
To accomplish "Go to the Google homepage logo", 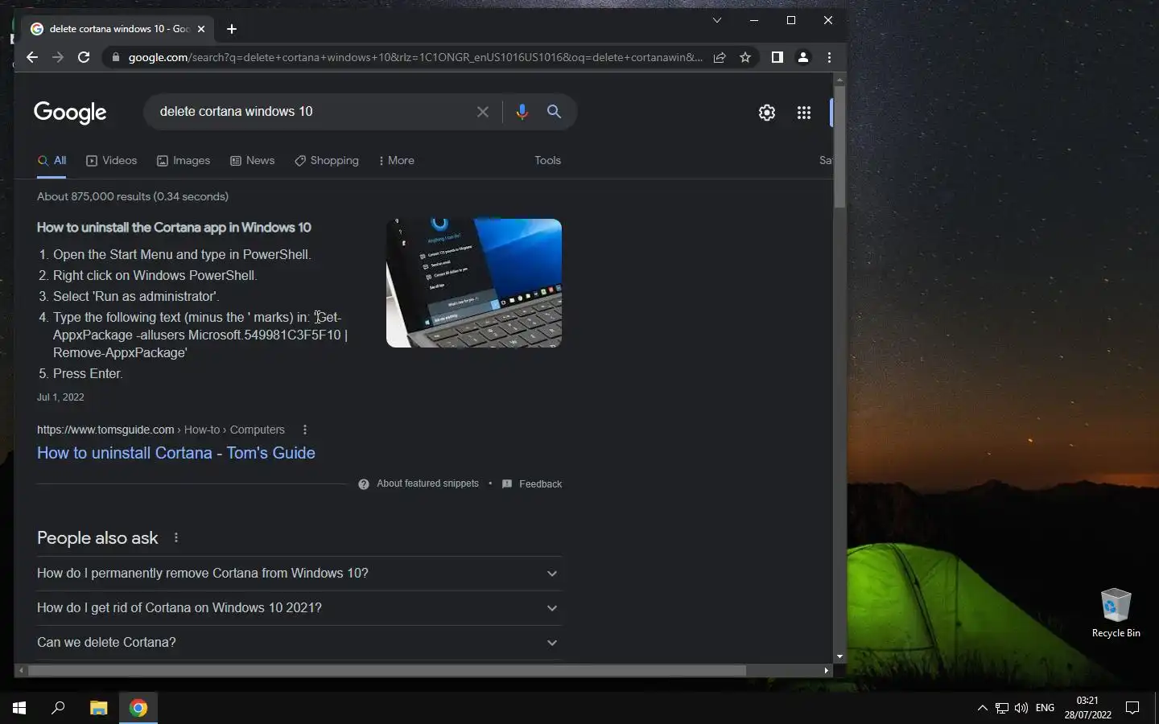I will pos(70,113).
